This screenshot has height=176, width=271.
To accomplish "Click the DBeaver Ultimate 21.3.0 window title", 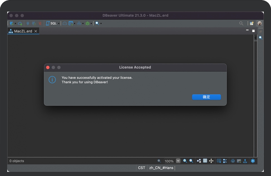I will click(x=135, y=15).
